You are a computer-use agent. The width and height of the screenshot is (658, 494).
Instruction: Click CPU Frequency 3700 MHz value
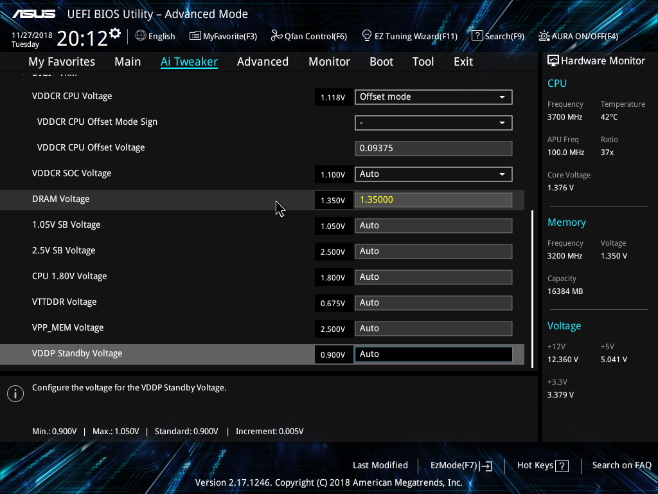click(x=565, y=117)
